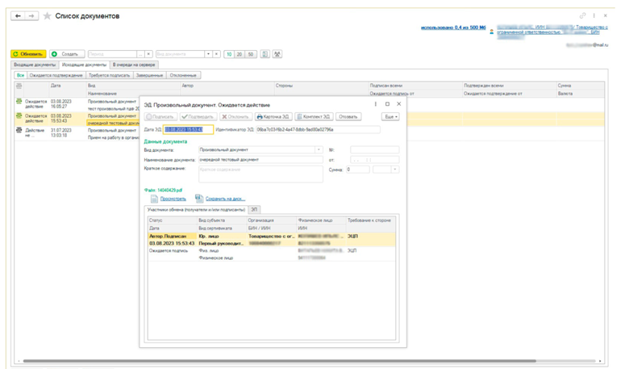Viewport: 629px width, 369px height.
Task: Set page size to 20
Action: (240, 54)
